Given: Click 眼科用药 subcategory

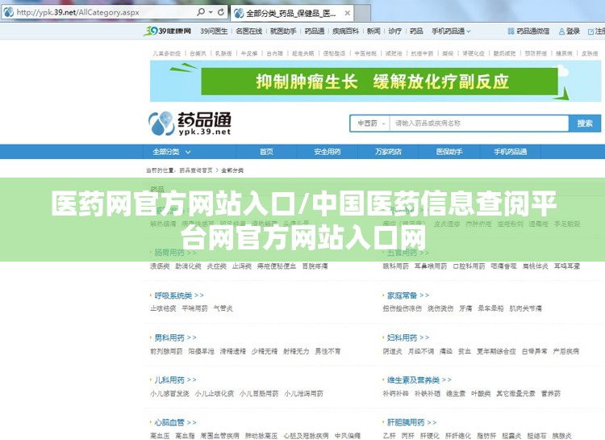Looking at the screenshot, I should [x=395, y=266].
